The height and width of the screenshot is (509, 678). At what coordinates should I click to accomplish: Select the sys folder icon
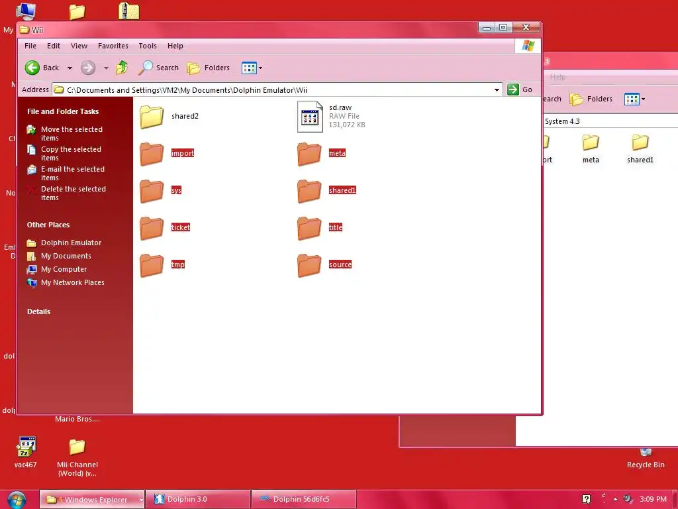[152, 191]
